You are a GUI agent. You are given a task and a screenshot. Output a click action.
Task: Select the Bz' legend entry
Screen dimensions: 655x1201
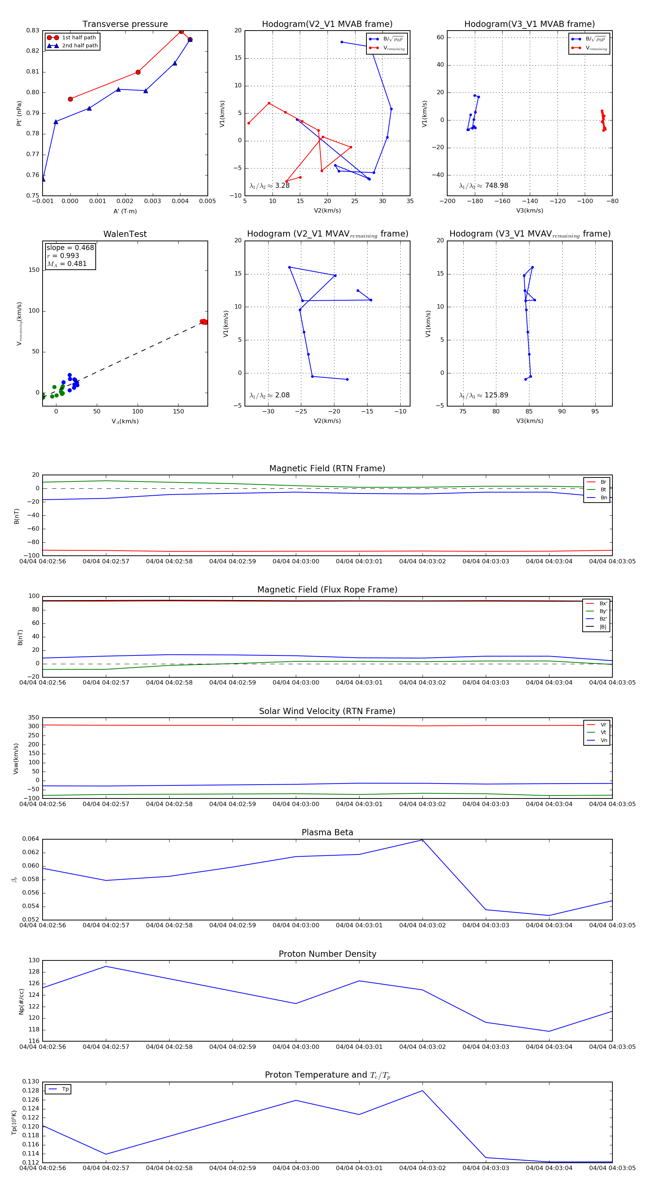(596, 619)
